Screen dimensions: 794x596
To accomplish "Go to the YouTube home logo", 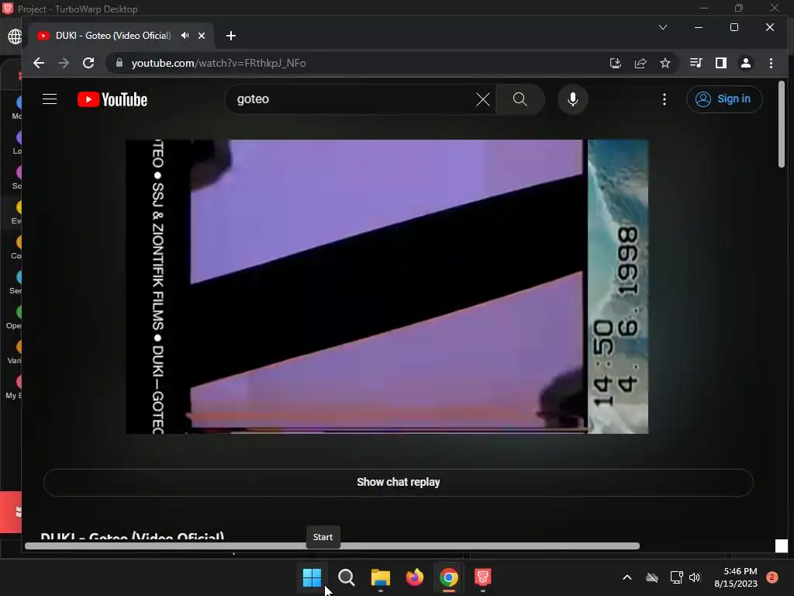I will [112, 99].
